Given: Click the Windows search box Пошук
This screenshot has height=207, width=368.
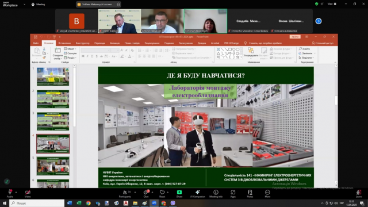Looking at the screenshot, I should 37,203.
